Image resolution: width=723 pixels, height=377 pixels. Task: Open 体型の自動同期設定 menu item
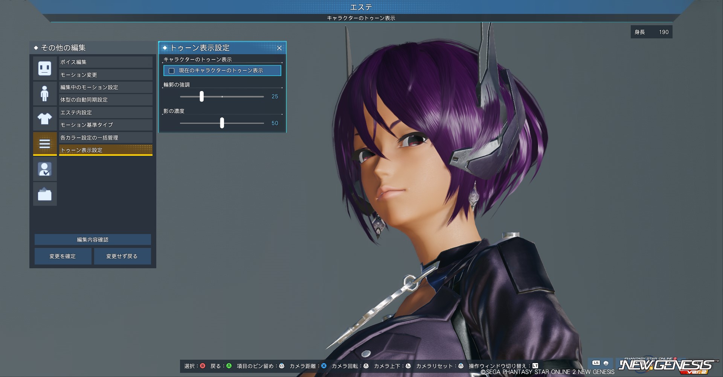[x=106, y=100]
